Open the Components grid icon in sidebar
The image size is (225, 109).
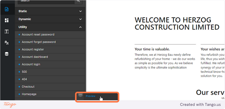[x=6, y=20]
